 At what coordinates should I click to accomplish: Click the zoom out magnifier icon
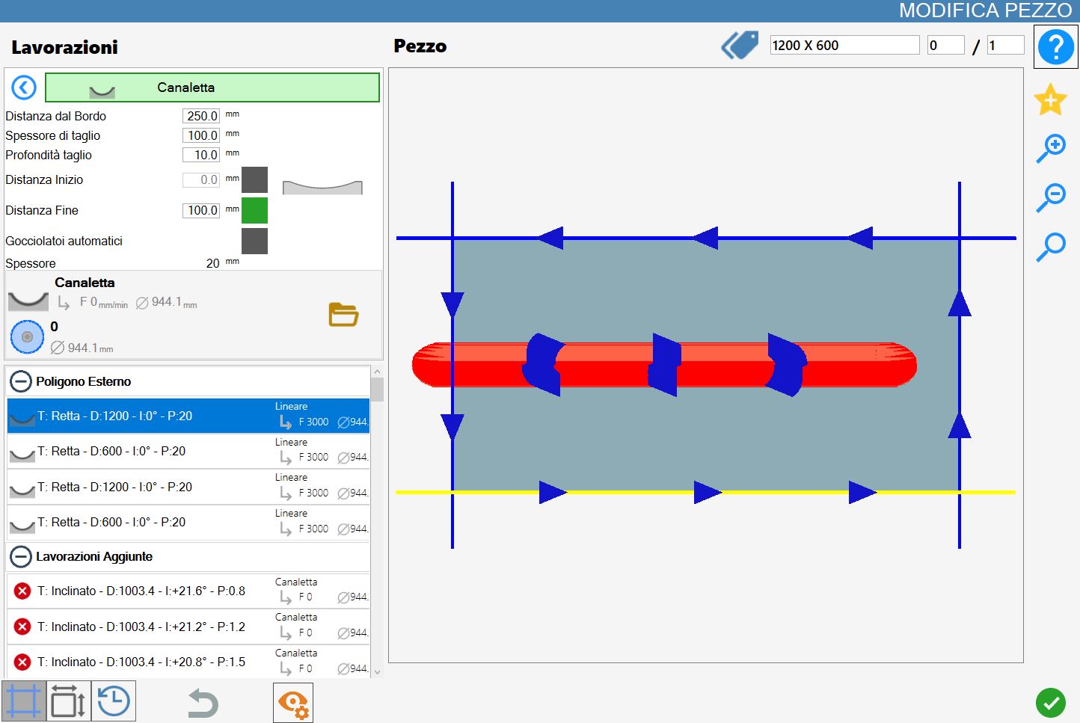[x=1051, y=197]
